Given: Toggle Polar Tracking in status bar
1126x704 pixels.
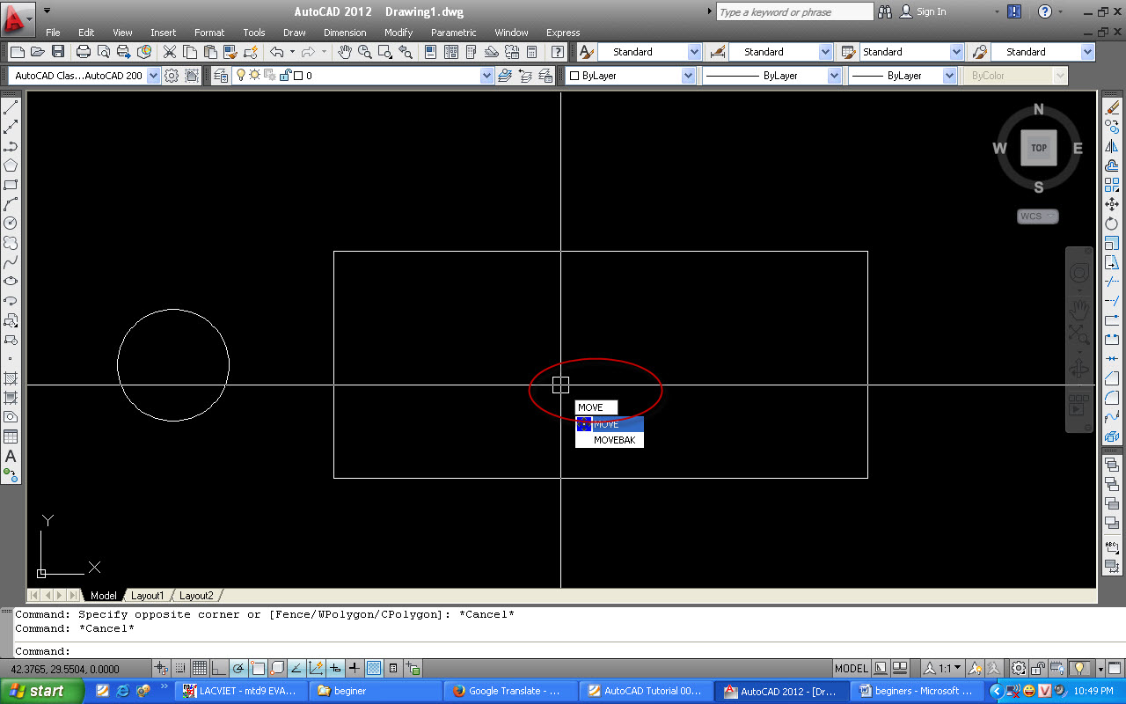Looking at the screenshot, I should [x=238, y=669].
